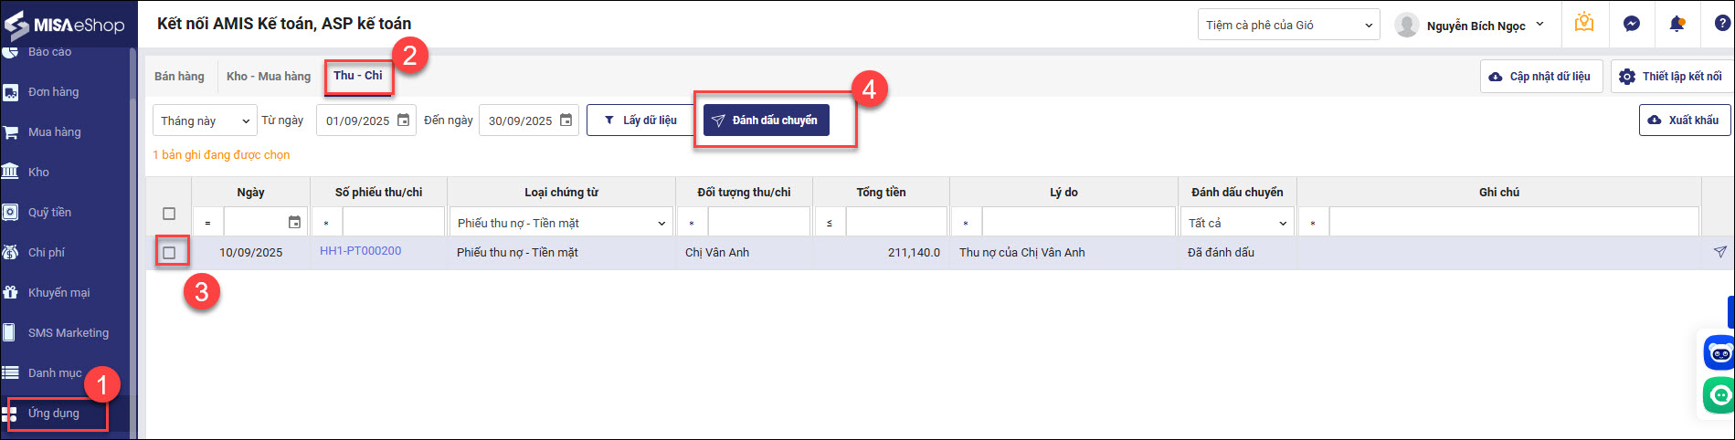Click the Xuất khẩu export button

point(1684,120)
